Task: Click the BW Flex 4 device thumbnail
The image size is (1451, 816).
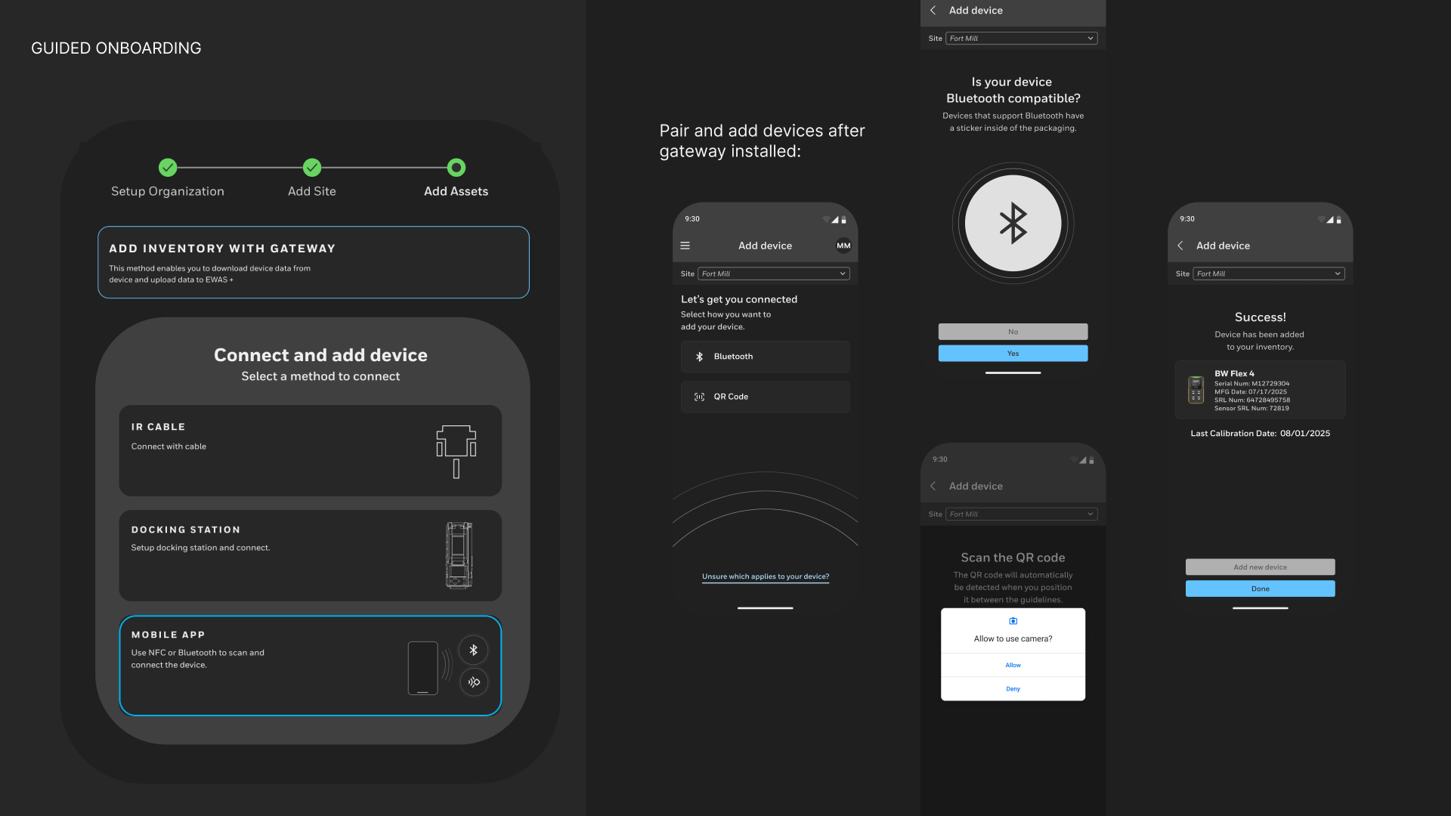Action: click(x=1196, y=390)
